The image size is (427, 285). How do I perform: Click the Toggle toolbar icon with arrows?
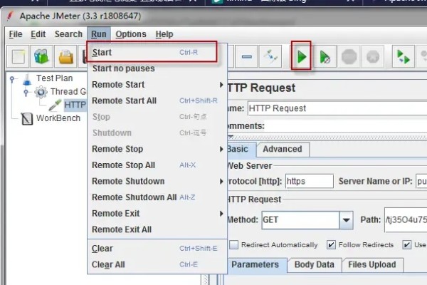click(x=270, y=57)
